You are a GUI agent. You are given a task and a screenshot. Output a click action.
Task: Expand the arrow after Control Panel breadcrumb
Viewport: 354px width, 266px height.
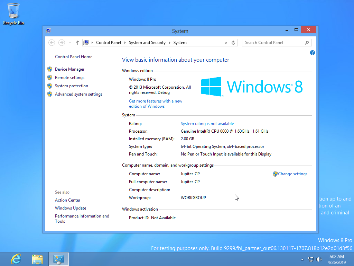pos(125,43)
